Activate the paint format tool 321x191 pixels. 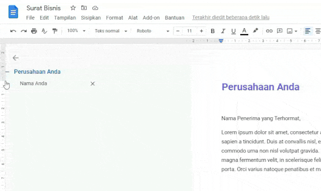[x=55, y=31]
